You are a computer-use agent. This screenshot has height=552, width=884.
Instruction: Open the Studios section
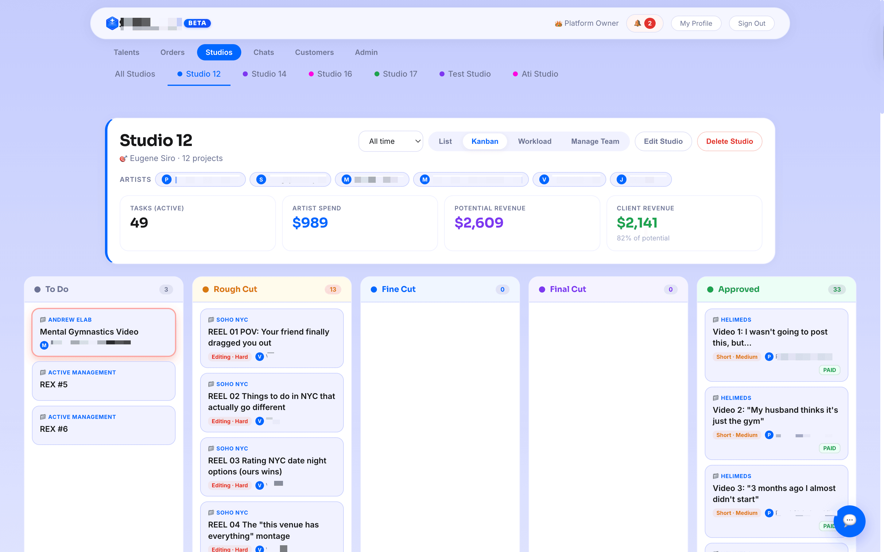pos(219,52)
